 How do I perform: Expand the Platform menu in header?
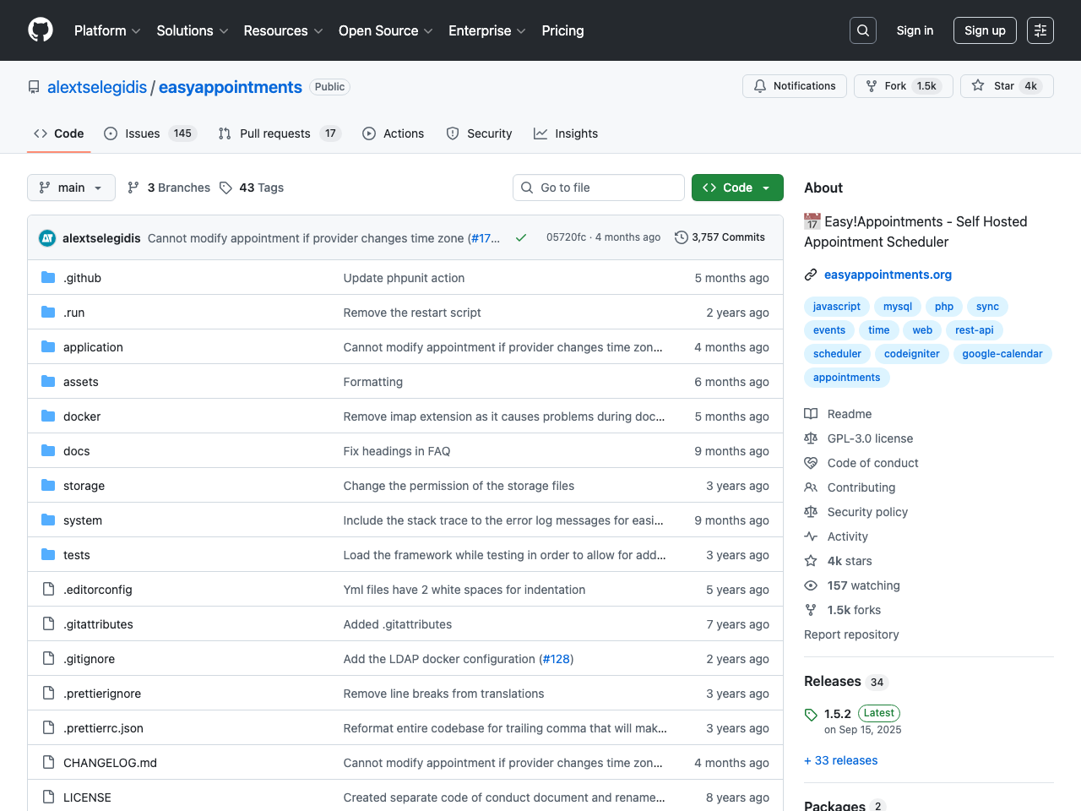[x=107, y=30]
